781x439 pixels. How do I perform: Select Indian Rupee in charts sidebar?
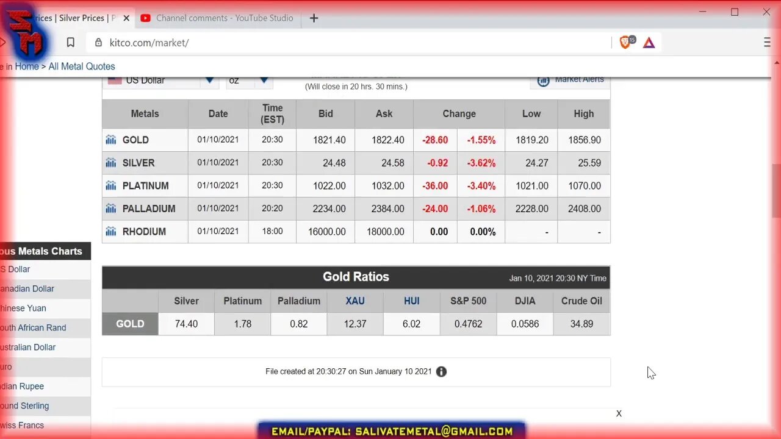[22, 387]
